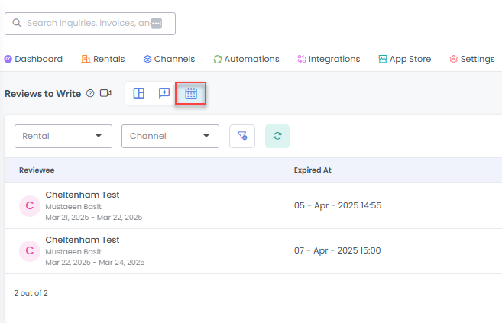Open the video tutorial camera icon

click(105, 93)
